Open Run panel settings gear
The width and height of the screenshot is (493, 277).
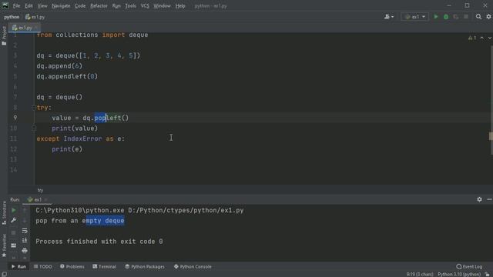click(479, 199)
